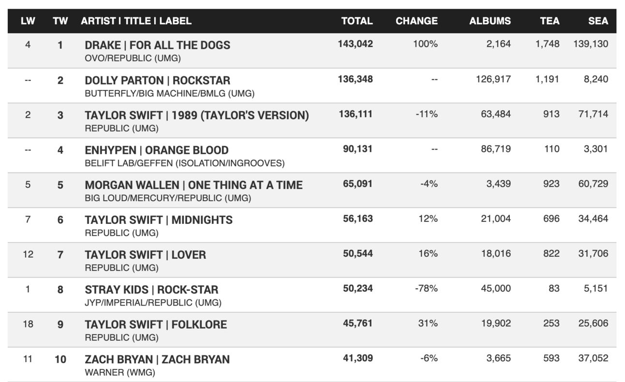Click the SEA column header
This screenshot has height=382, width=625.
pyautogui.click(x=599, y=21)
